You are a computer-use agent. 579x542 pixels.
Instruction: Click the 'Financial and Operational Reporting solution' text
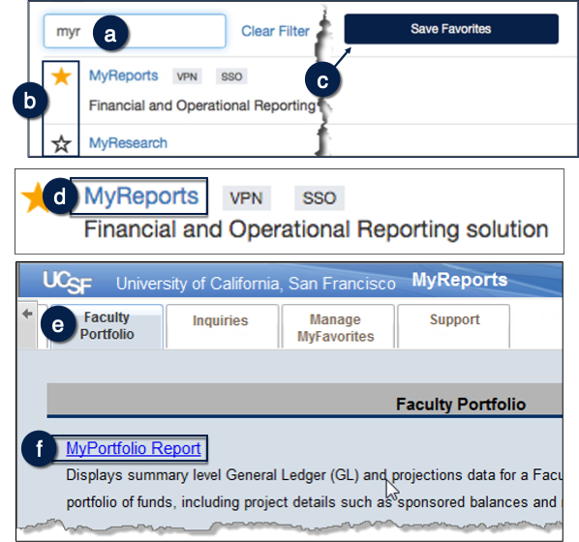[x=316, y=229]
